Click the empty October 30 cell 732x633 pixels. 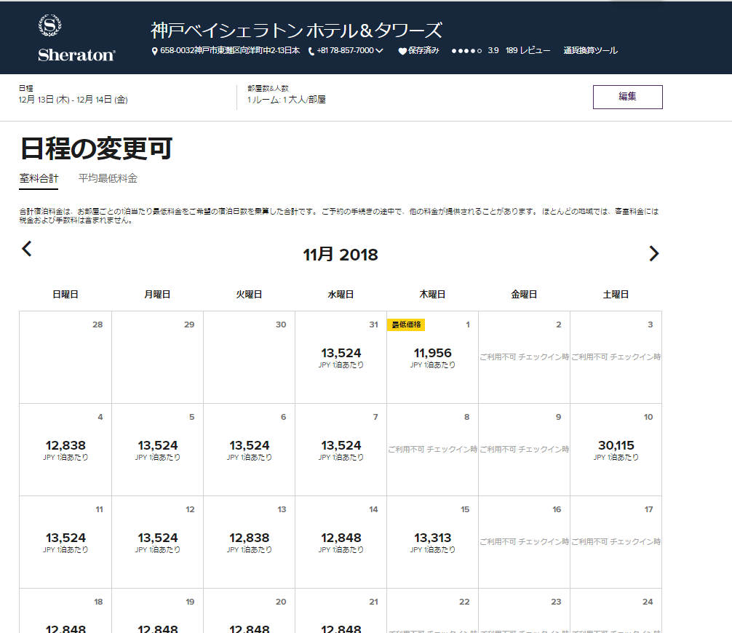coord(250,357)
